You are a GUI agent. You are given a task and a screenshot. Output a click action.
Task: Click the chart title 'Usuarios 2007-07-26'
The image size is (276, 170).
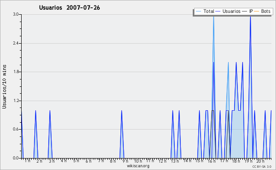tap(69, 8)
